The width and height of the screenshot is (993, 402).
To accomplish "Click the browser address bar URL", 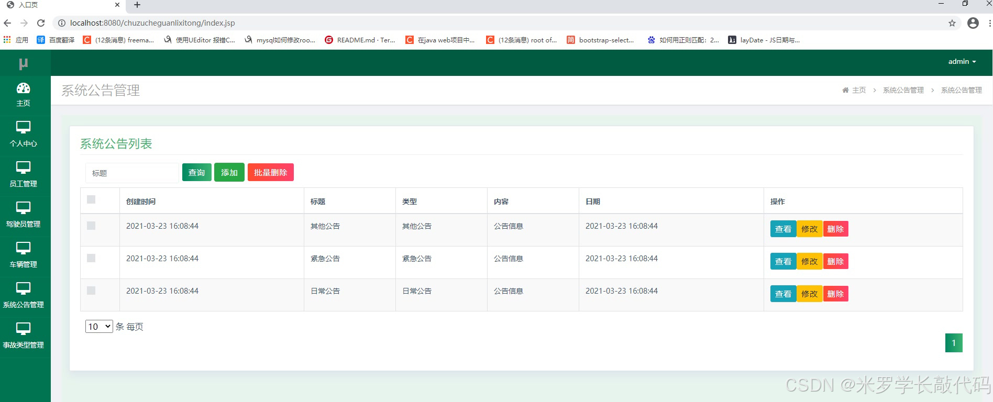I will tap(152, 23).
